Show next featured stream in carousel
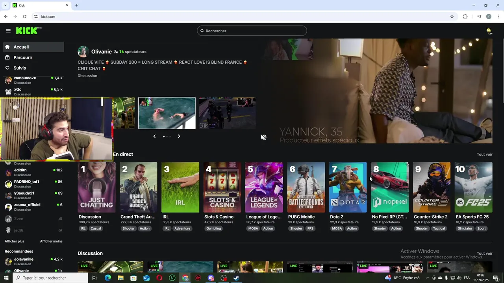The width and height of the screenshot is (504, 283). click(179, 136)
